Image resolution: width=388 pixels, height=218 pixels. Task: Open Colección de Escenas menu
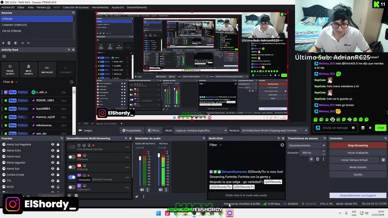click(76, 7)
